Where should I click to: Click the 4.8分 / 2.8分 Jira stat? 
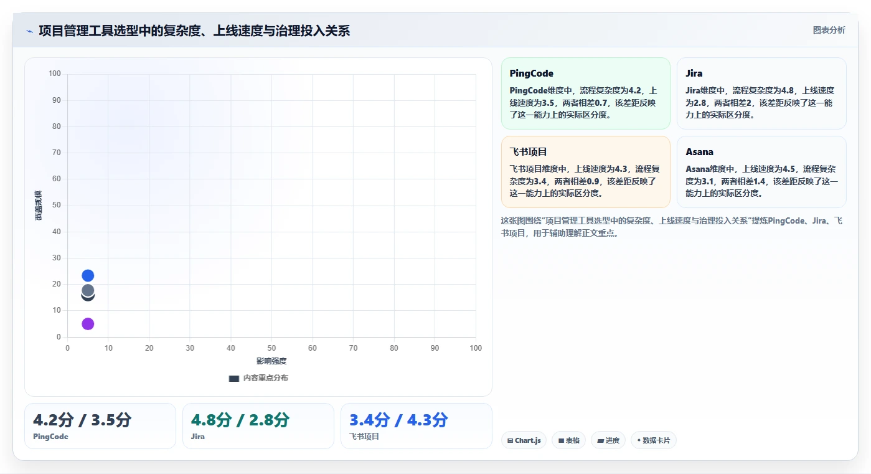(x=258, y=426)
